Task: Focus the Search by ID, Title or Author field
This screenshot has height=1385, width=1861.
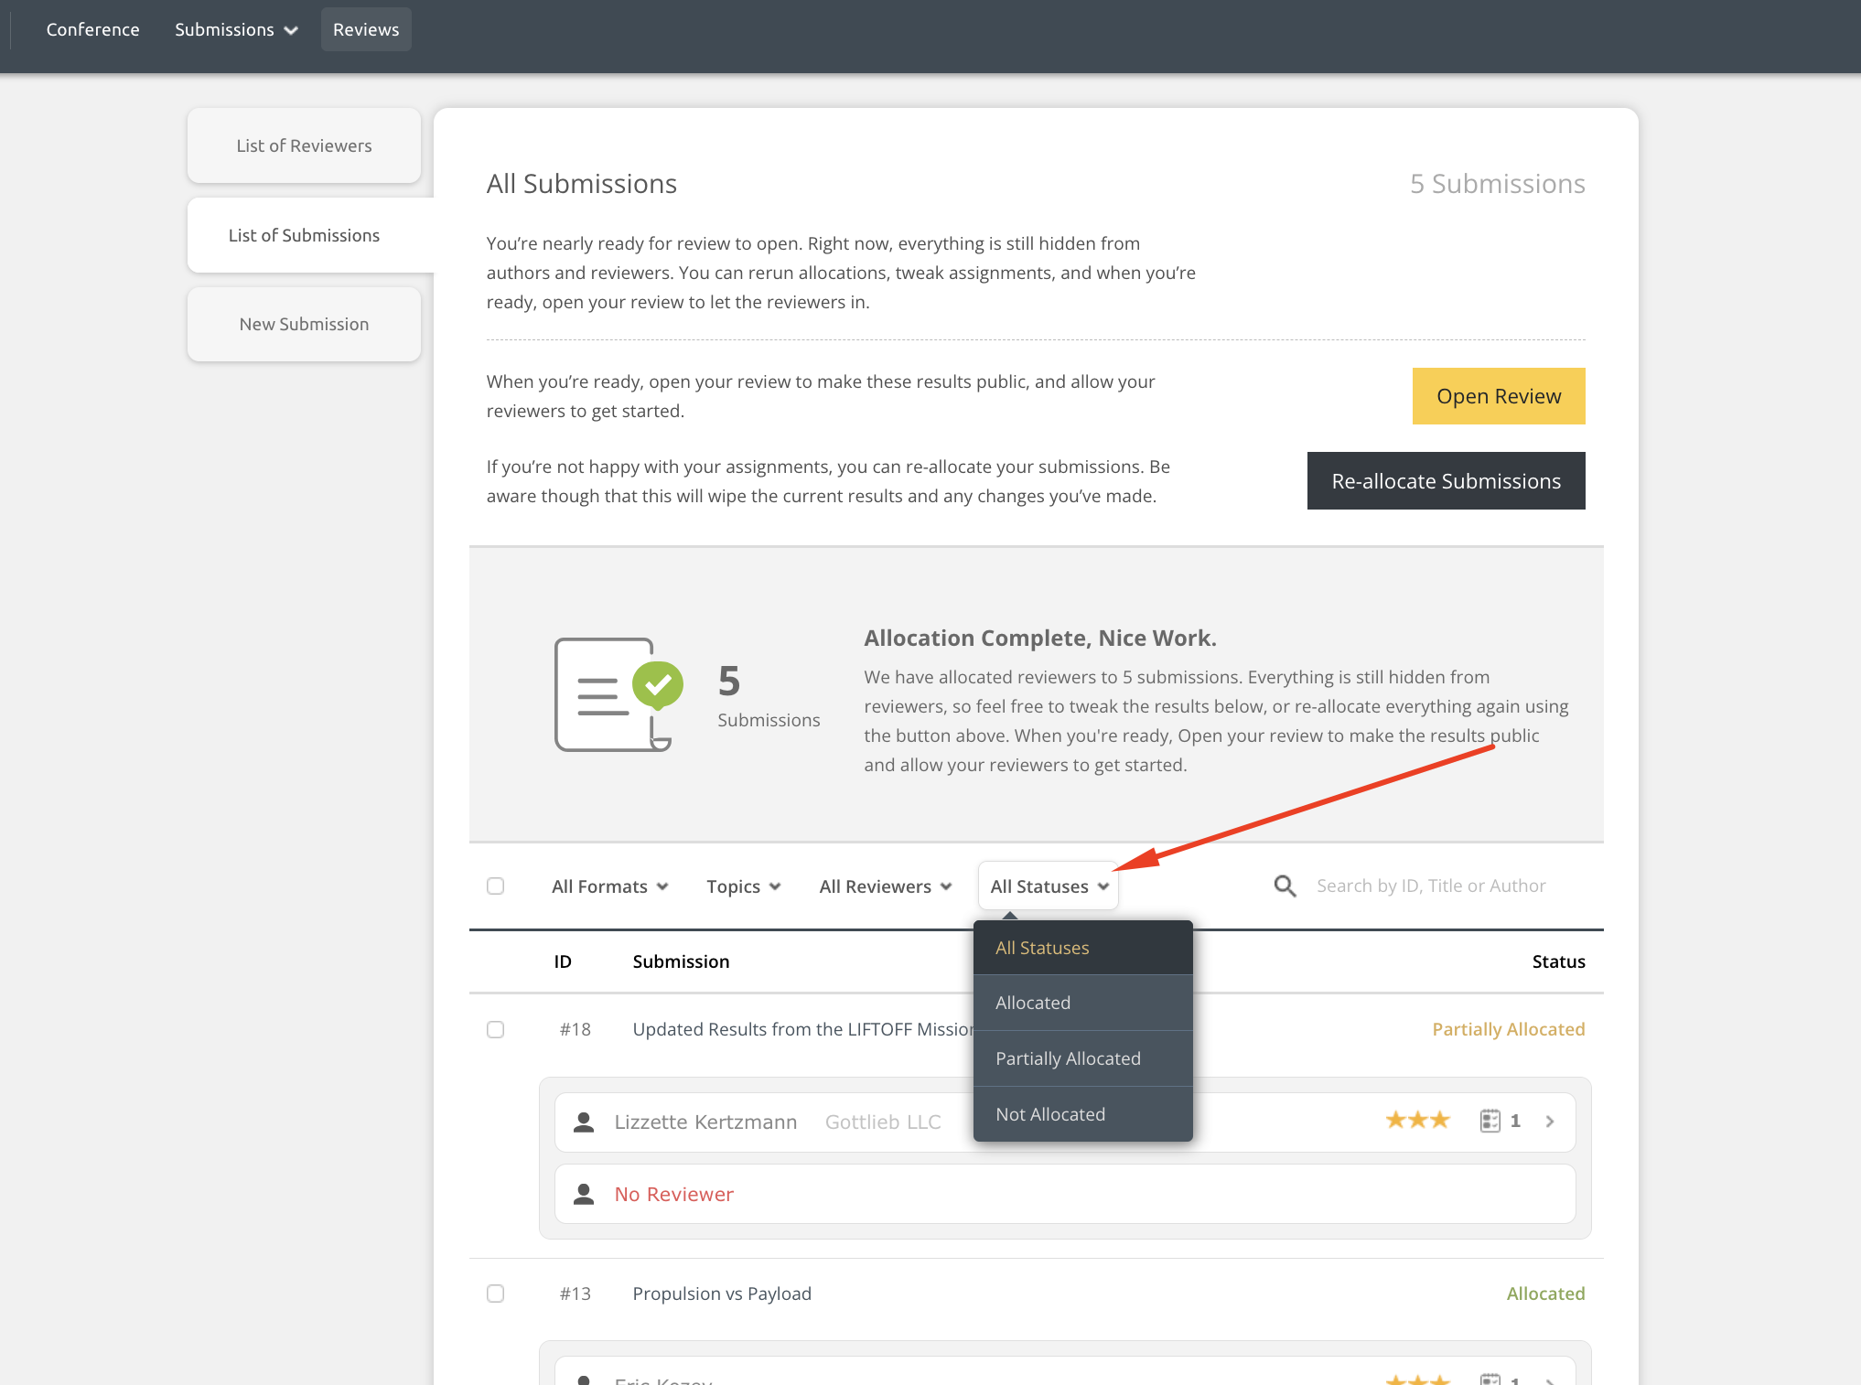Action: click(1431, 886)
